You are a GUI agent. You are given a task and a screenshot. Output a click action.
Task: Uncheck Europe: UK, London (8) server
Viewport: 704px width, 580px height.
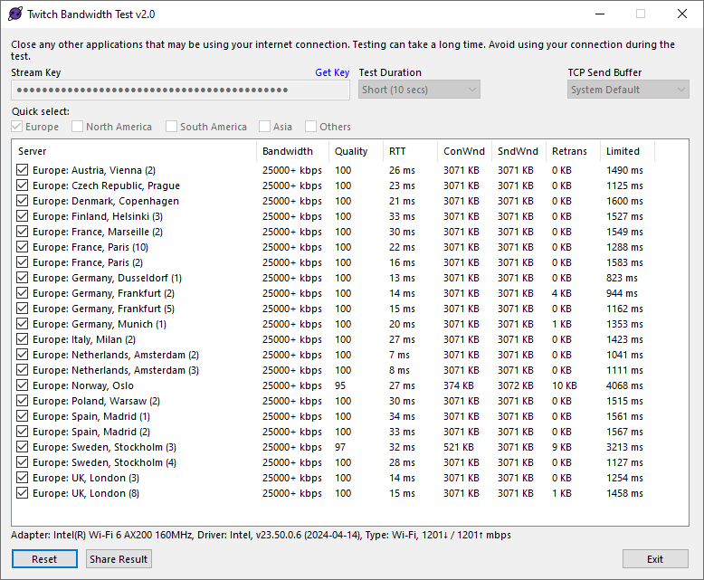22,493
